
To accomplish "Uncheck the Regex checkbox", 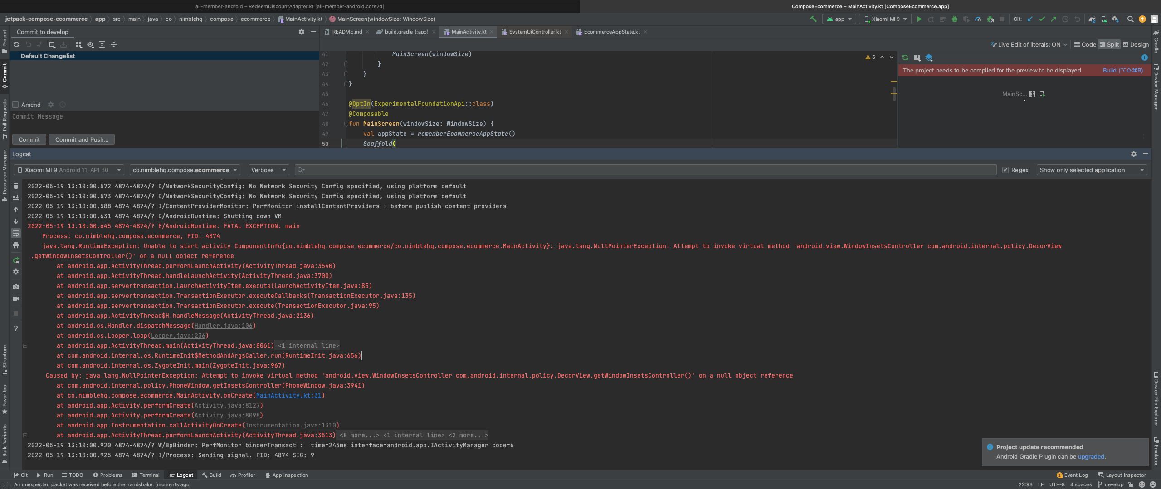I will coord(1005,170).
